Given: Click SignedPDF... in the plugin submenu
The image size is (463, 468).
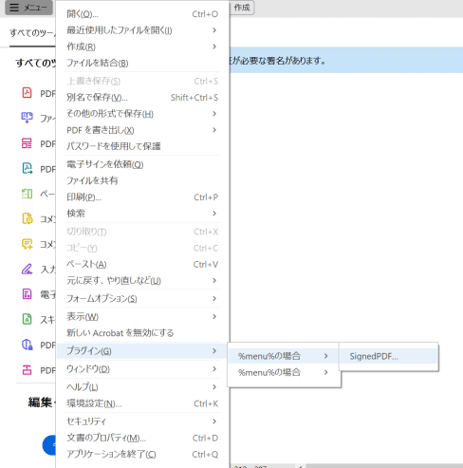Looking at the screenshot, I should pos(389,356).
